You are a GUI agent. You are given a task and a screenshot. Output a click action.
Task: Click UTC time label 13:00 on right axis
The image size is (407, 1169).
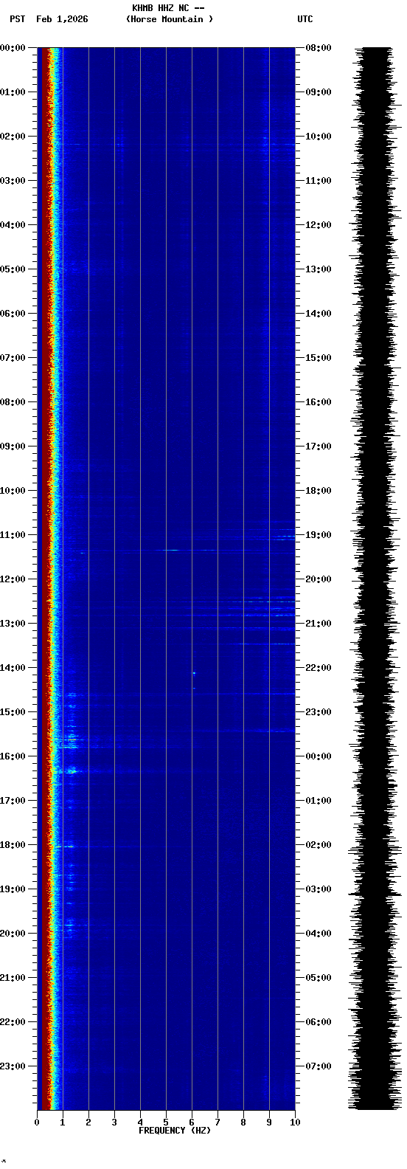319,269
